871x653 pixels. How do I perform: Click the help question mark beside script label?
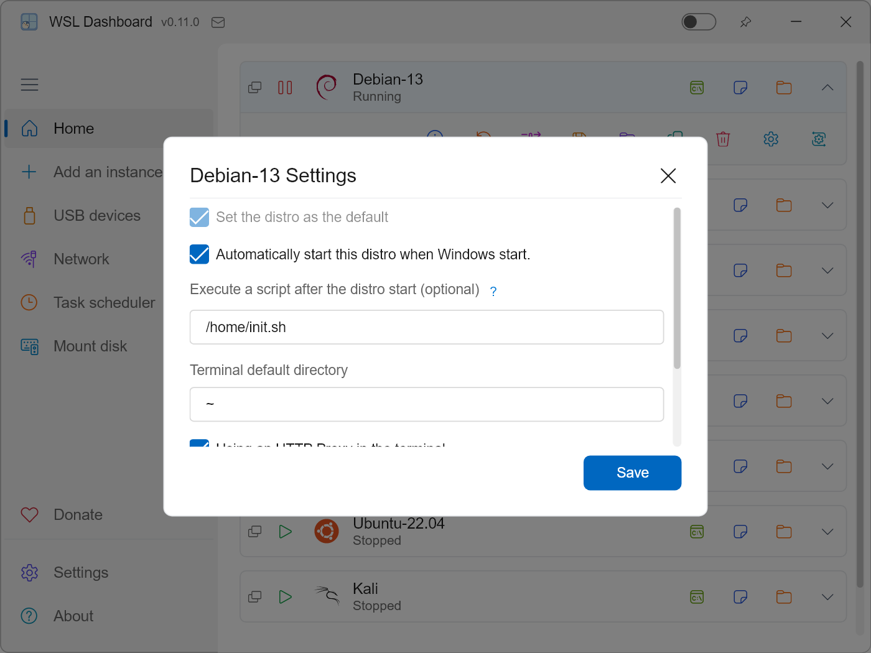pyautogui.click(x=493, y=291)
